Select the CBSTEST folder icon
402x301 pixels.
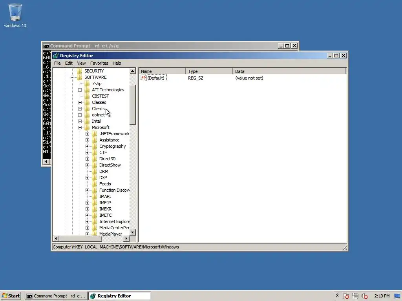click(x=87, y=96)
